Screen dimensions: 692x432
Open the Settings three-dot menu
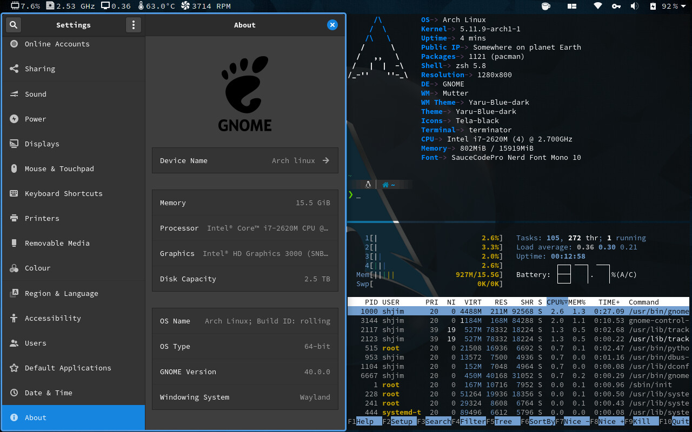[134, 25]
